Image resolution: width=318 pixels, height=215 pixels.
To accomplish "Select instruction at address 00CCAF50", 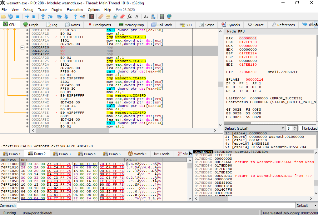I will (124, 106).
